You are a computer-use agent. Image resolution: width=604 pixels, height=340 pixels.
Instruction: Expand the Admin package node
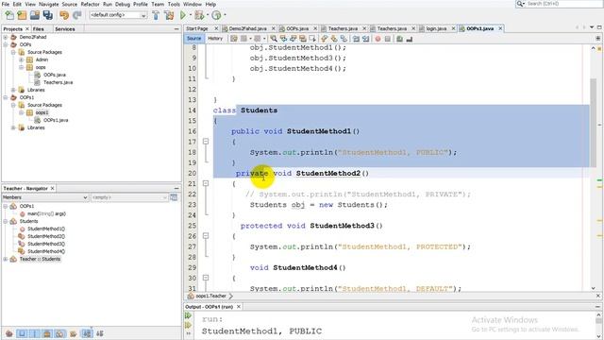point(22,59)
